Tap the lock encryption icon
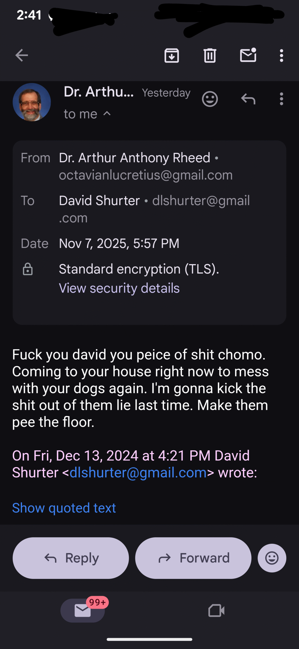 (28, 269)
